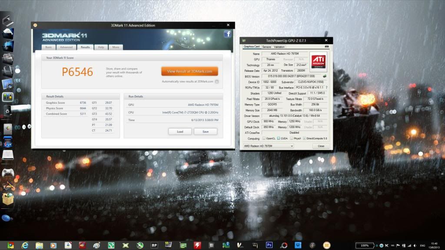Open the videos film folder in the dock
This screenshot has width=445, height=250.
(8, 72)
